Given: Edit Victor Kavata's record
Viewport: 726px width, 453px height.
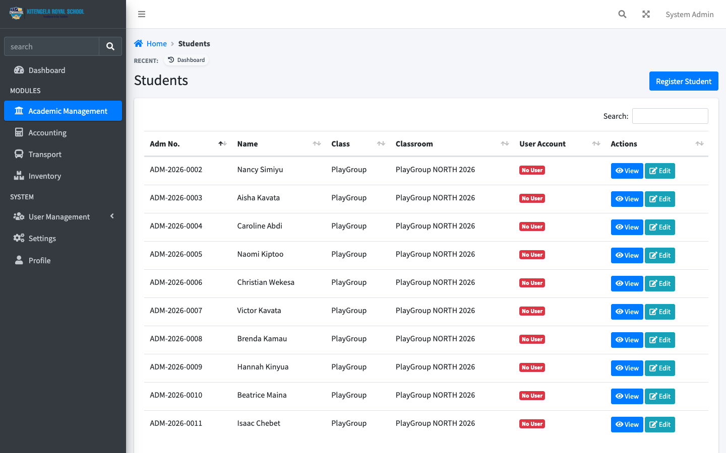Looking at the screenshot, I should (659, 312).
